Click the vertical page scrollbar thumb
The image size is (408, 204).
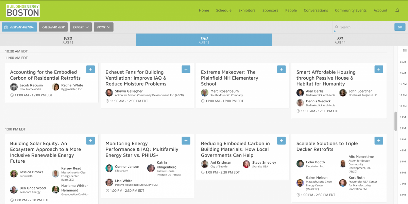coord(396,121)
